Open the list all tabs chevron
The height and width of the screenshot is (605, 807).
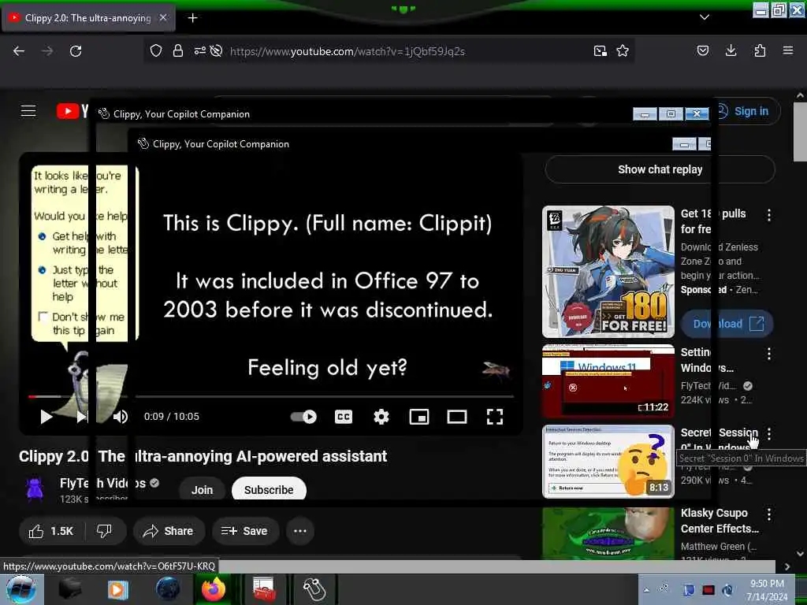point(705,17)
